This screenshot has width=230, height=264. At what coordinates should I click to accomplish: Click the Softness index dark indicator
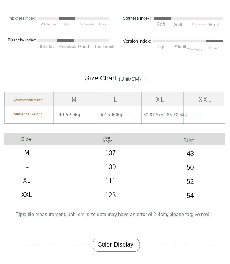[162, 18]
